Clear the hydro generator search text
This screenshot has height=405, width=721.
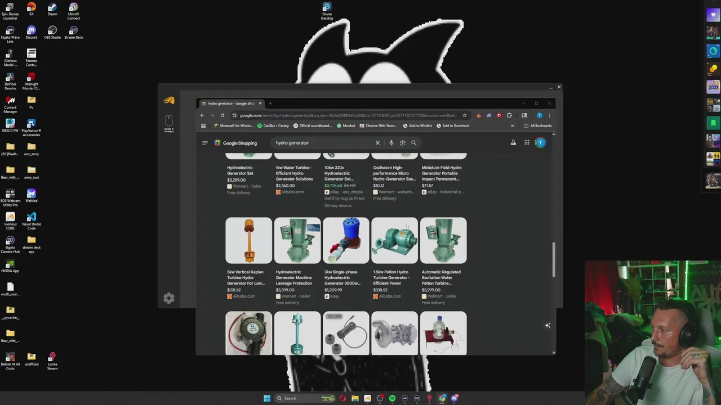point(377,143)
